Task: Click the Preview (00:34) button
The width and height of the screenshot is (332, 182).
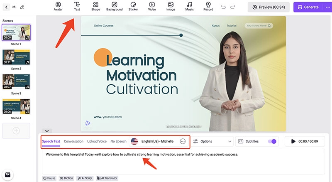Action: pos(268,7)
